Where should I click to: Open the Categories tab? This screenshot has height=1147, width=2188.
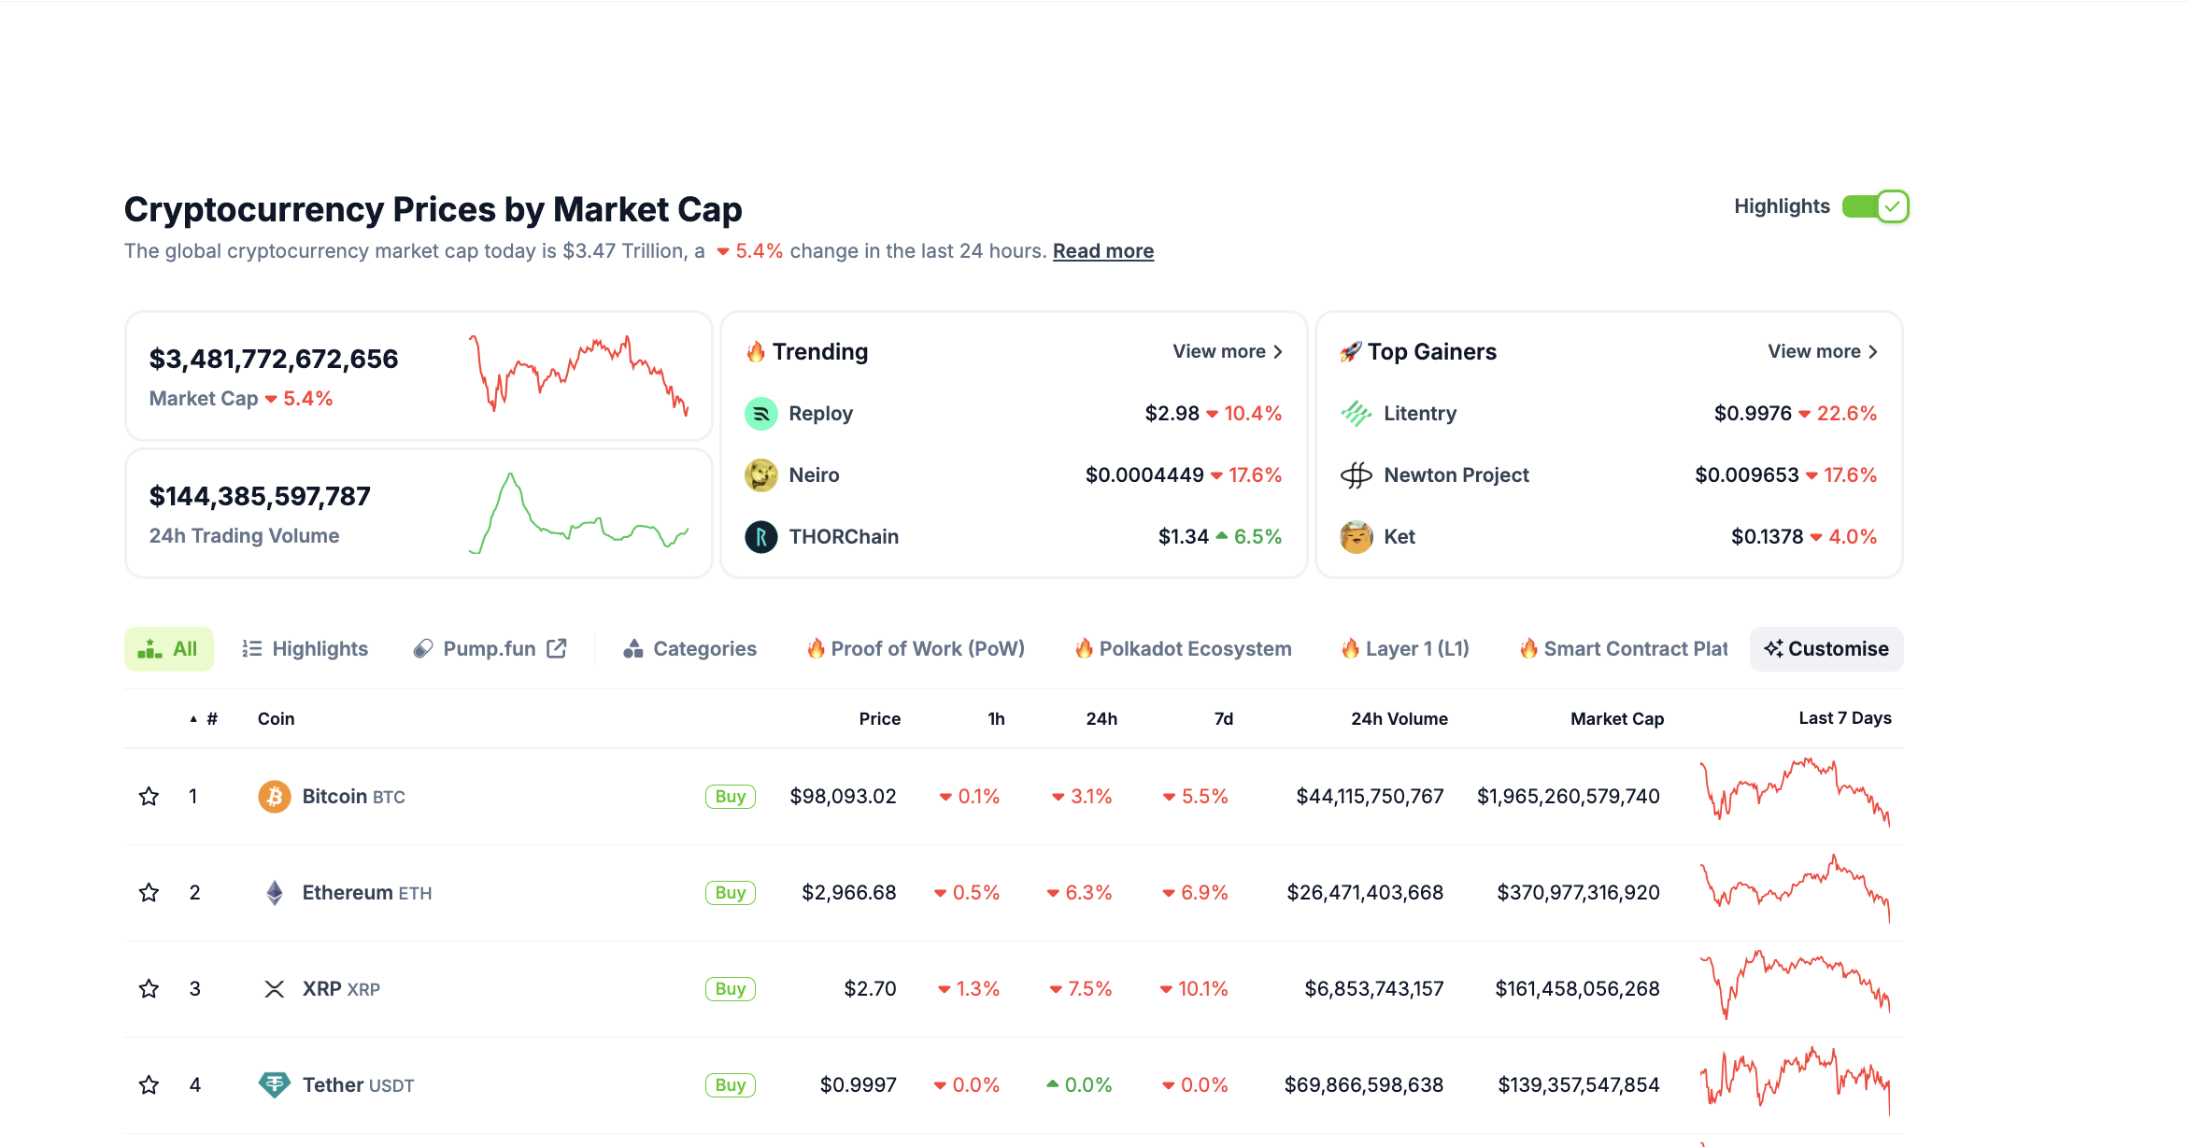coord(690,649)
